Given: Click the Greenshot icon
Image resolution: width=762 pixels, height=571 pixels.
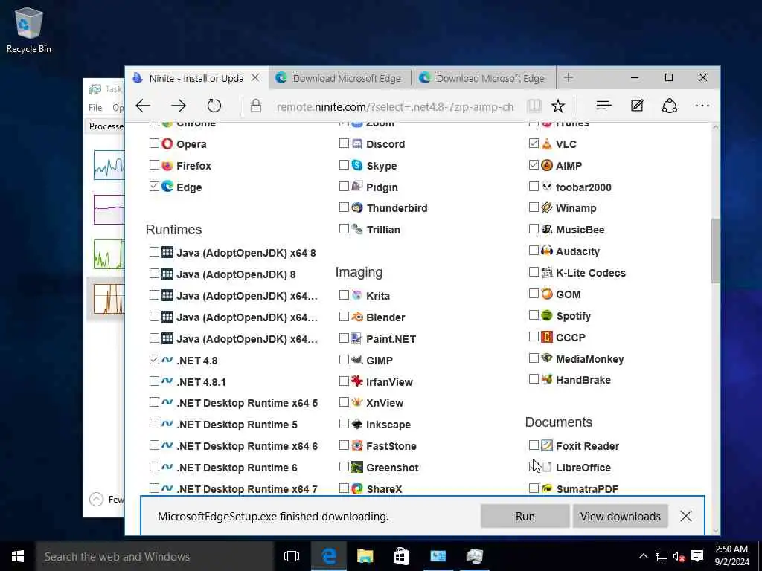Looking at the screenshot, I should (357, 467).
